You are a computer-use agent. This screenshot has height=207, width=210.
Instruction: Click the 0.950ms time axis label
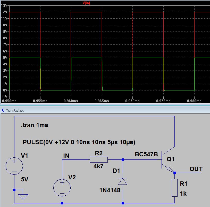pos(9,101)
